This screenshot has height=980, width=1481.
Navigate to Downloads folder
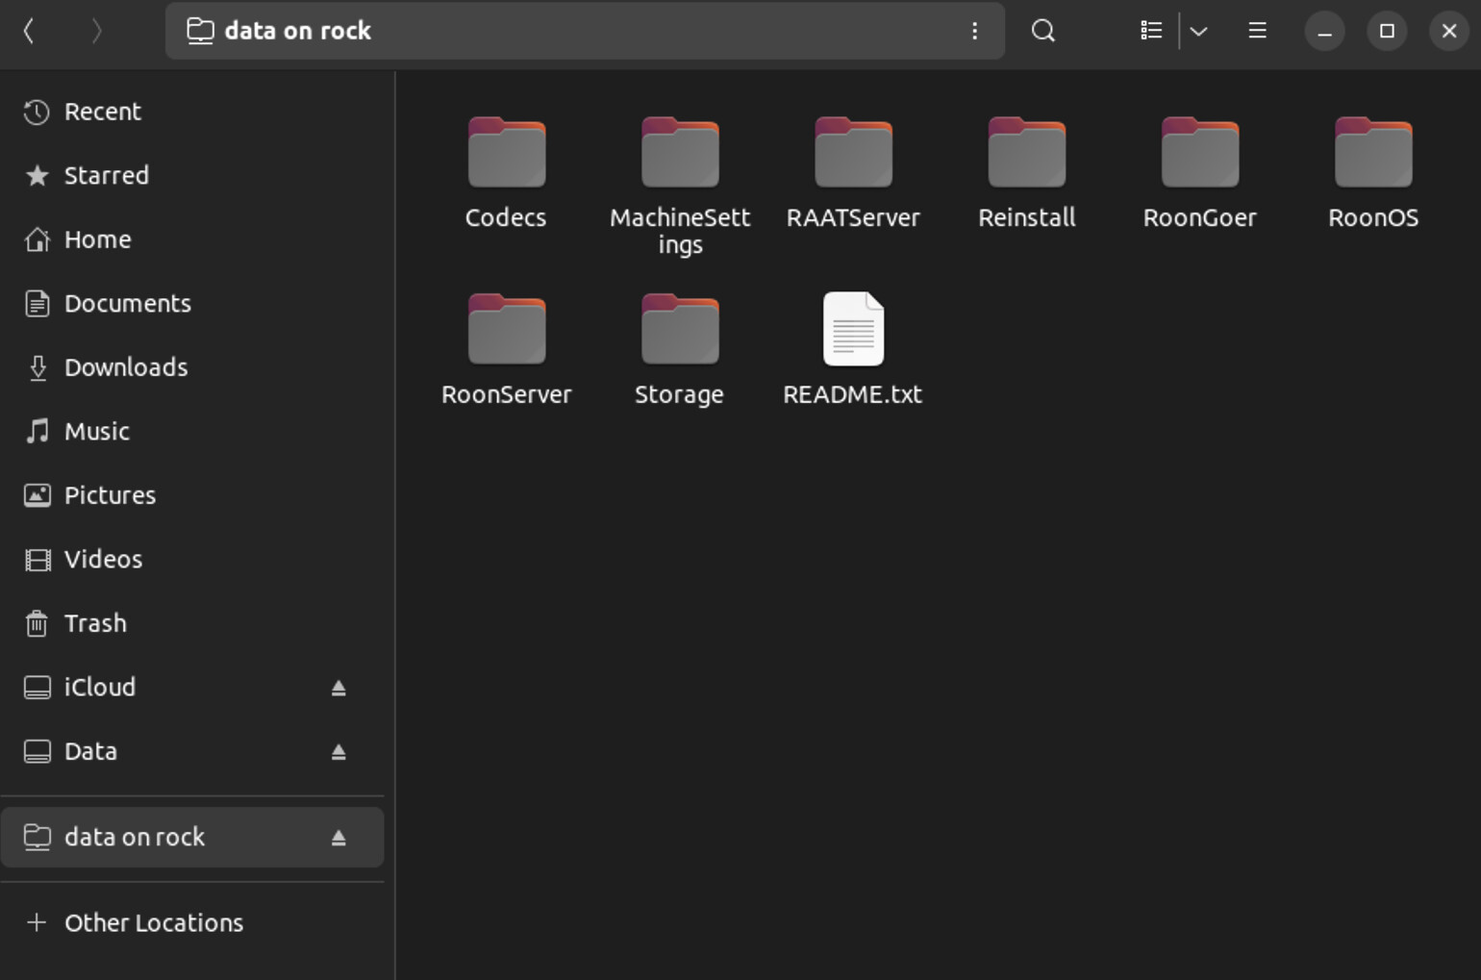click(125, 367)
